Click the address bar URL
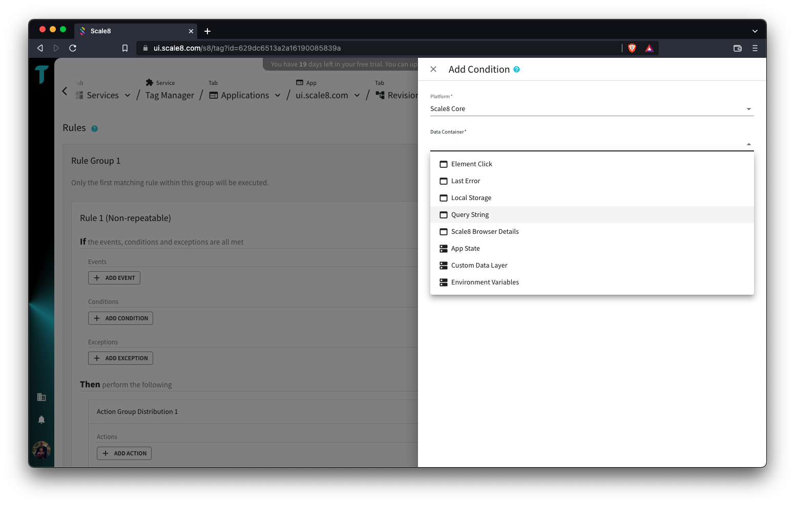The image size is (795, 505). tap(247, 48)
